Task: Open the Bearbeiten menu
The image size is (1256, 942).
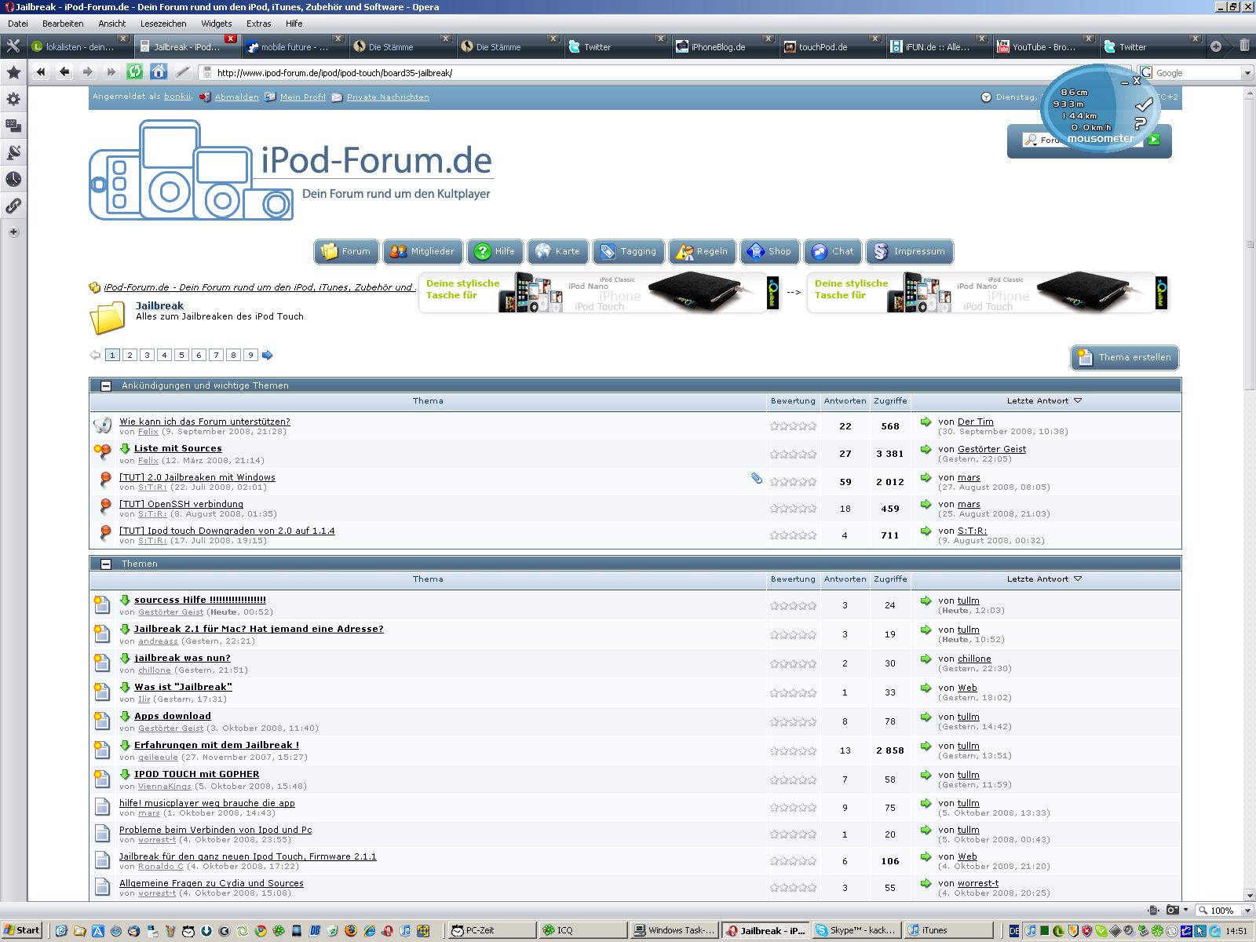Action: coord(63,24)
